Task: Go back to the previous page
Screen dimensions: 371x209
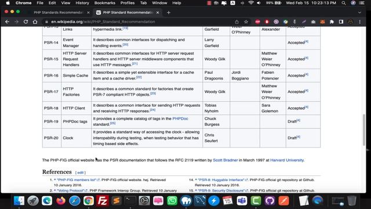Action: 7,22
